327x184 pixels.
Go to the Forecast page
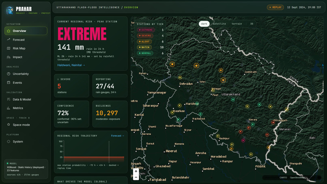[26, 40]
